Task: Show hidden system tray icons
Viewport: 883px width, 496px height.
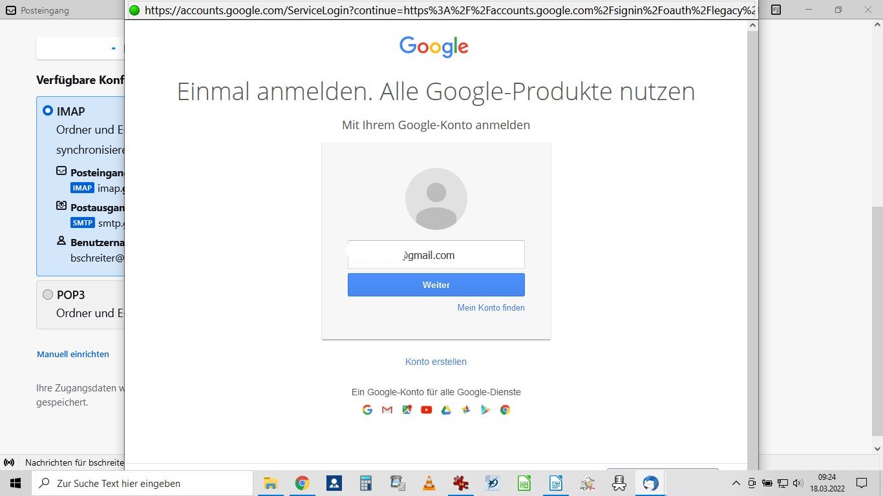Action: pyautogui.click(x=736, y=483)
